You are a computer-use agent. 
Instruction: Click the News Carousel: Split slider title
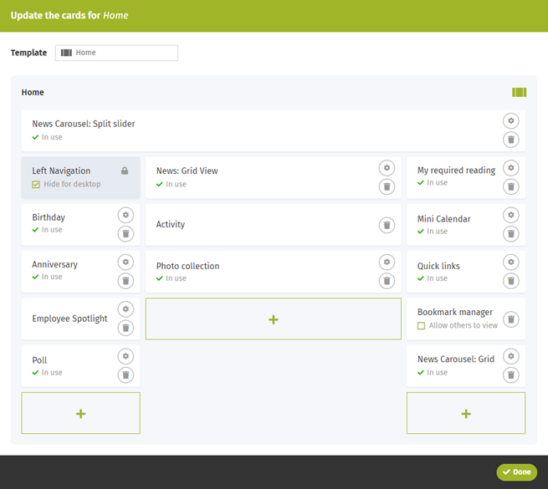pos(84,124)
